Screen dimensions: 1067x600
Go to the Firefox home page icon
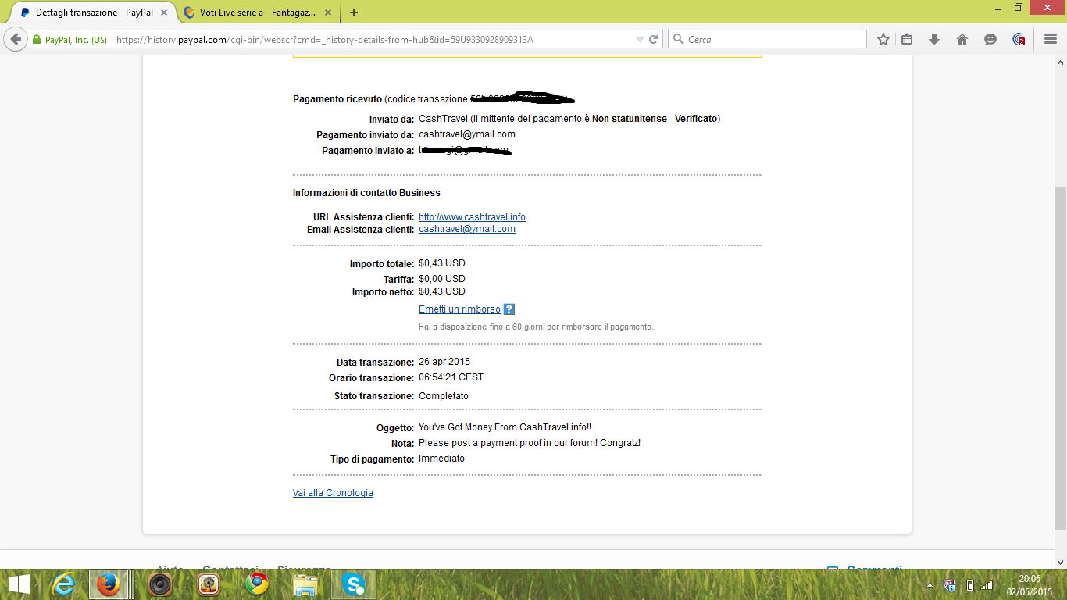(x=962, y=39)
